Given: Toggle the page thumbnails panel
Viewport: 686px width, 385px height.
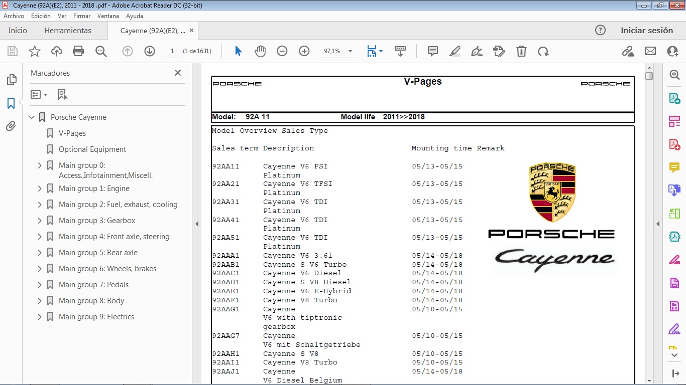Looking at the screenshot, I should [x=11, y=80].
